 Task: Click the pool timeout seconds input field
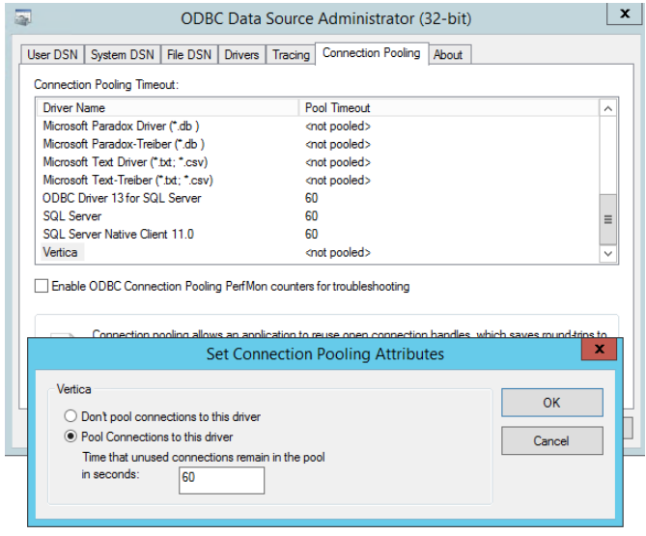[222, 480]
